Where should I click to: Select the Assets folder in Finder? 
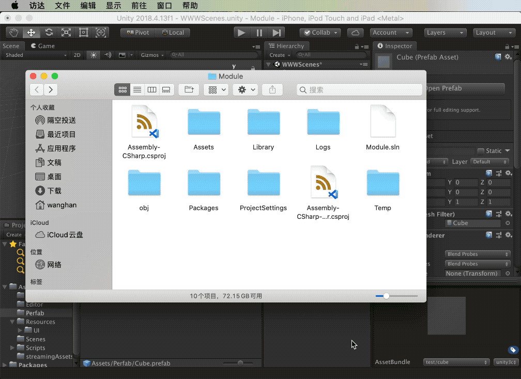pyautogui.click(x=204, y=129)
